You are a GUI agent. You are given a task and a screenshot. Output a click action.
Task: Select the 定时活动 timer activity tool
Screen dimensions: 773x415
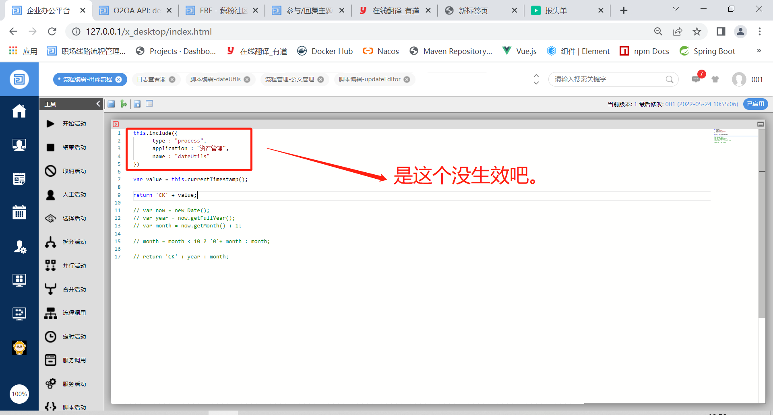click(x=66, y=337)
